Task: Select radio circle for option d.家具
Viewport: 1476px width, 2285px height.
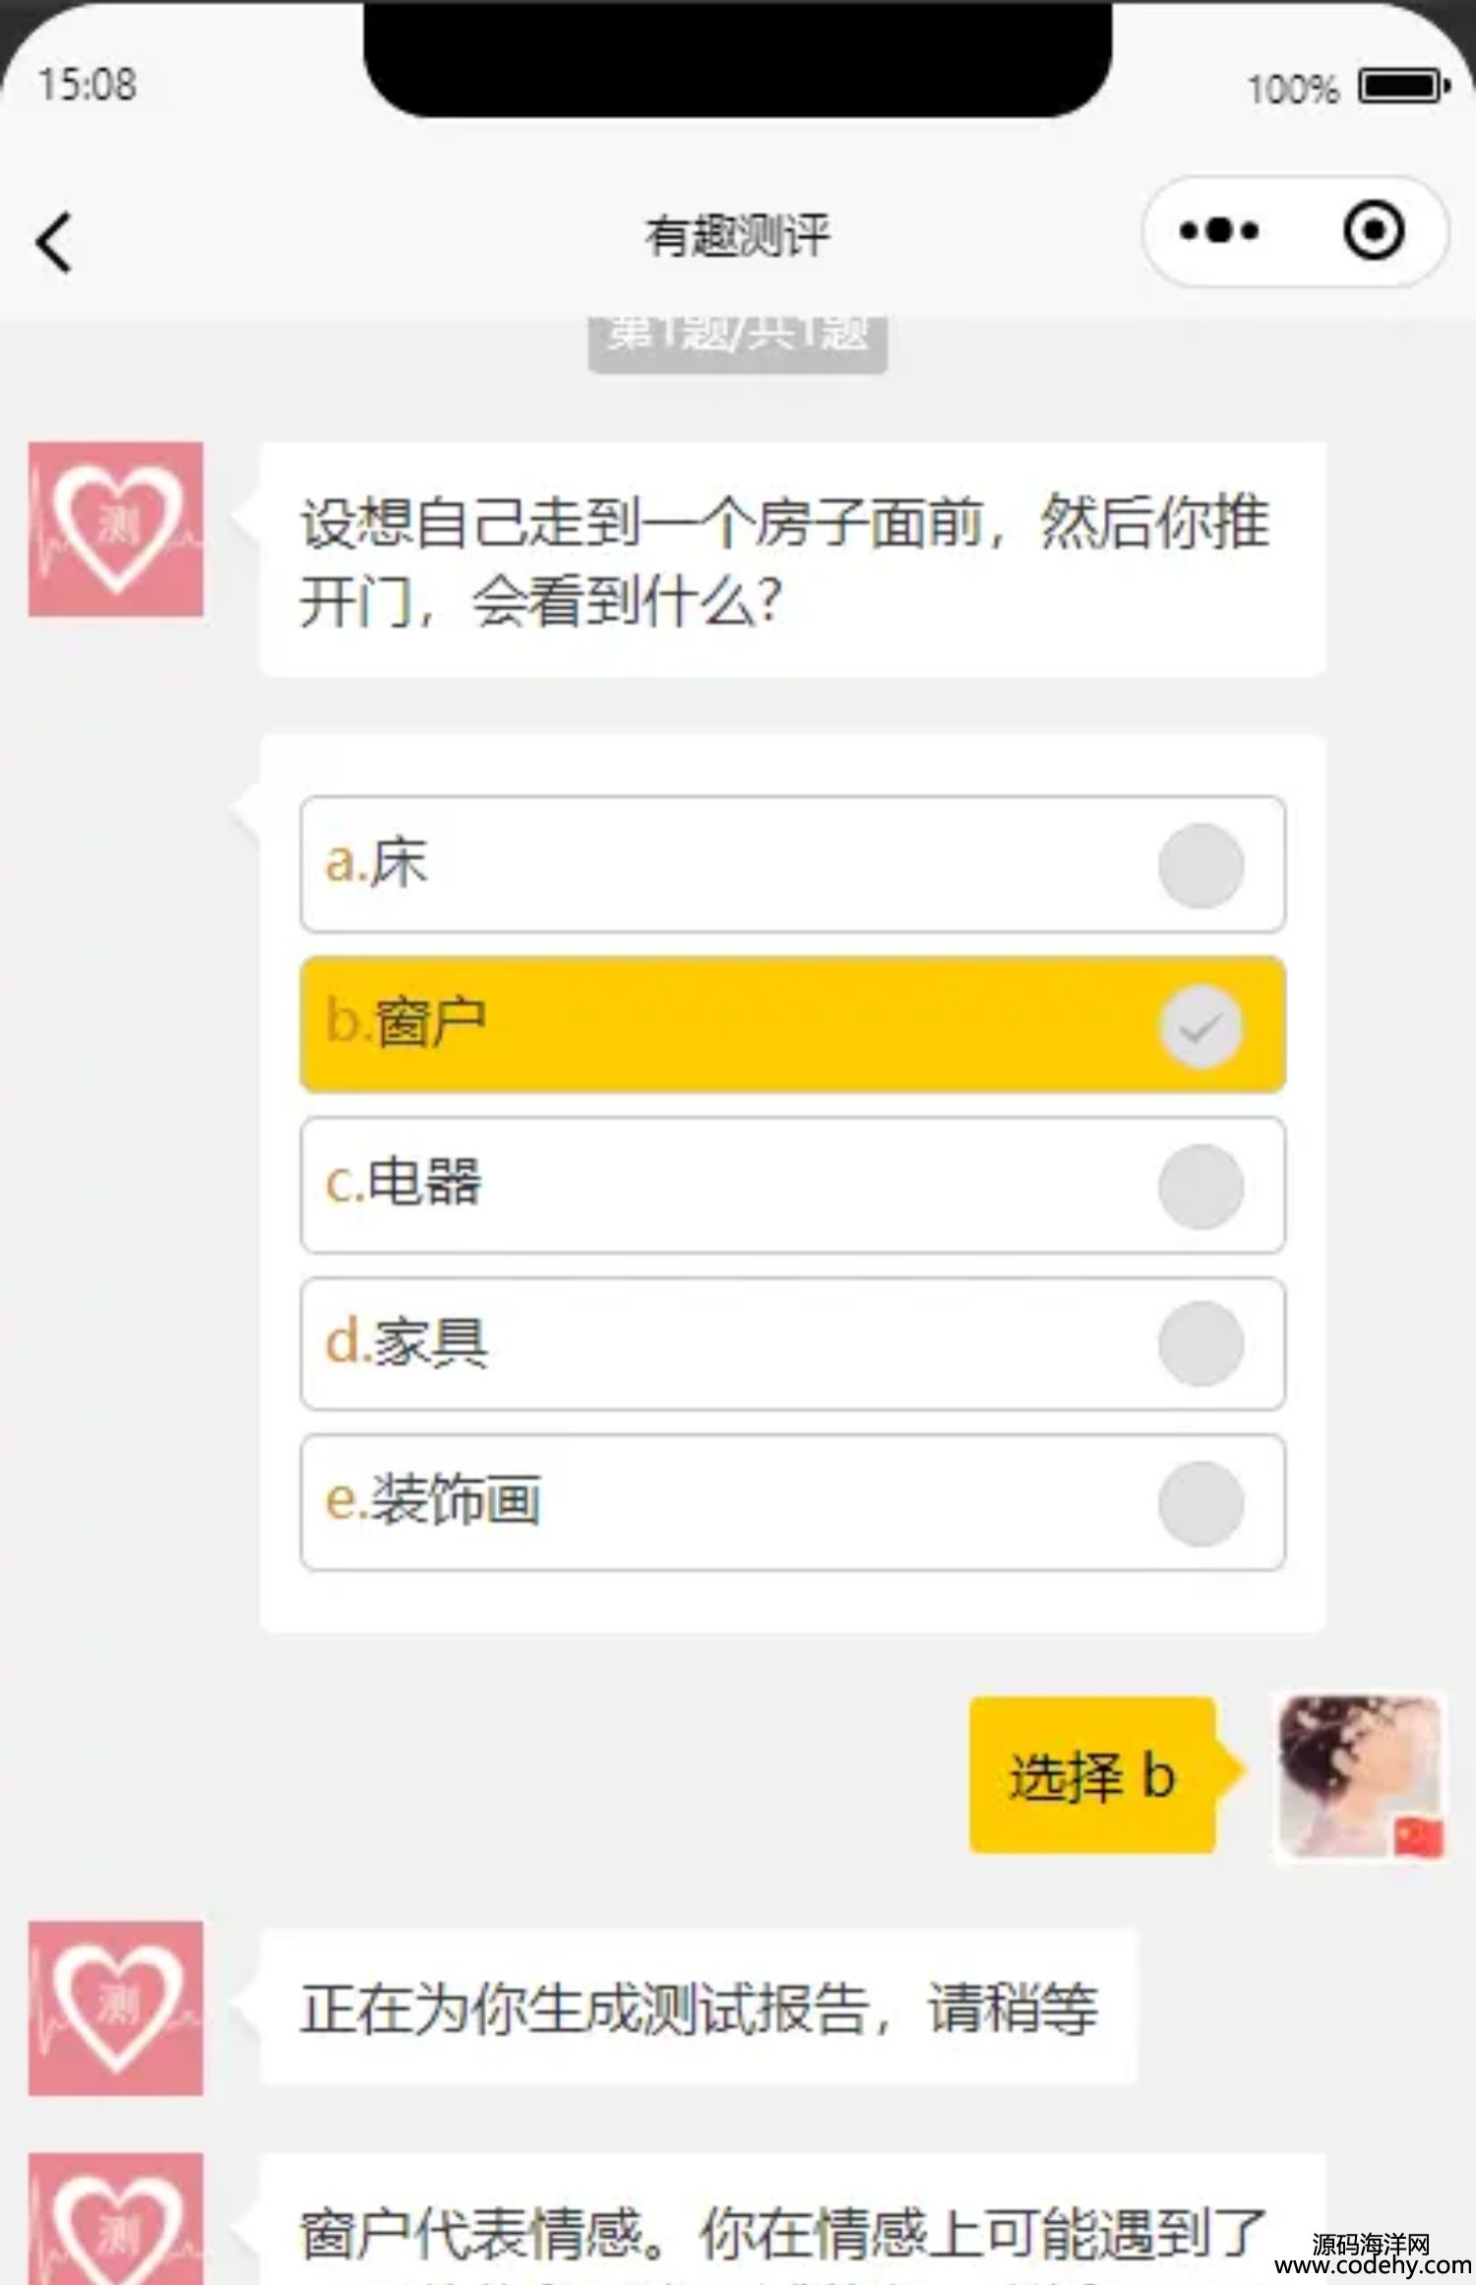Action: 1200,1344
